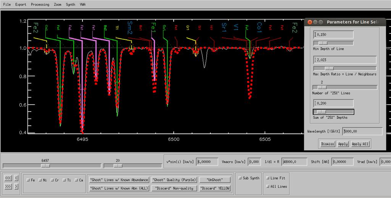The height and width of the screenshot is (198, 391).
Task: Open the Processing menu
Action: pyautogui.click(x=40, y=5)
